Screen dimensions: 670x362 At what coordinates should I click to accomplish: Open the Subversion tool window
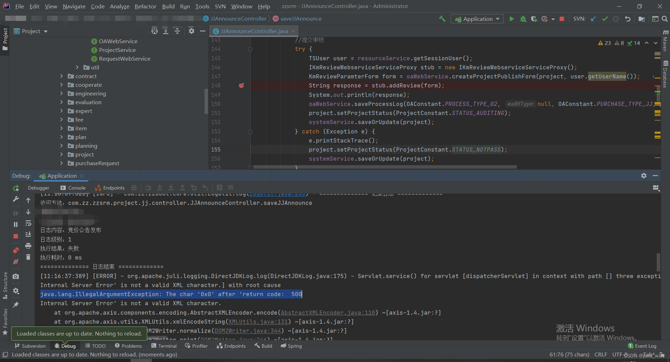click(x=30, y=346)
